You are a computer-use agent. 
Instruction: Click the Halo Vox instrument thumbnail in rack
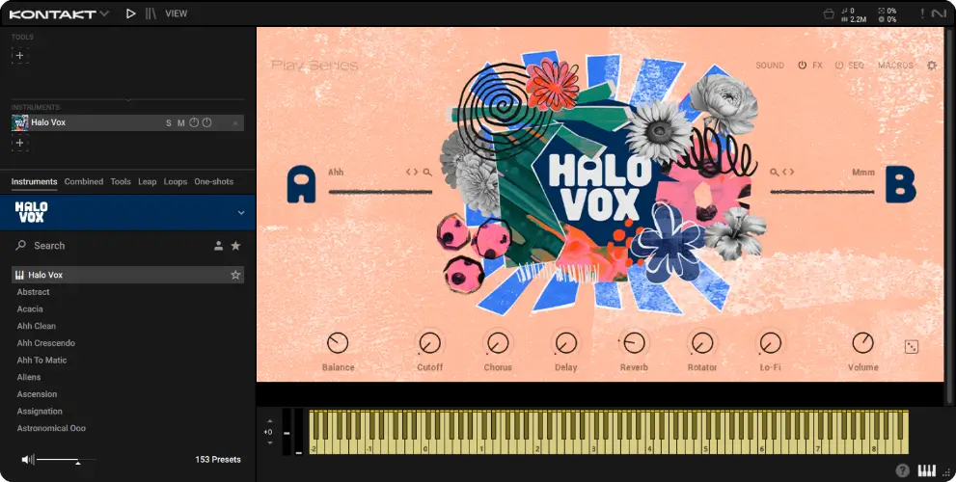tap(19, 122)
